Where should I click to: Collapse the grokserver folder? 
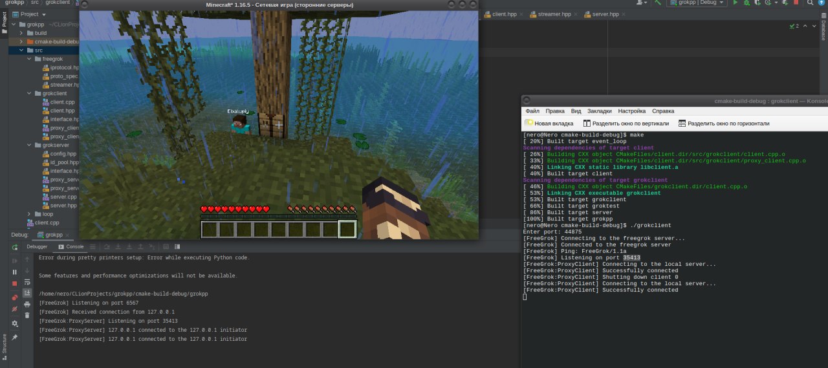point(29,145)
